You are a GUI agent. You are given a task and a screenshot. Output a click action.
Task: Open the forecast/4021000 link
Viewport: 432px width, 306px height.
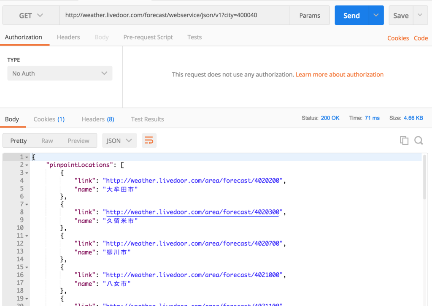pos(192,275)
